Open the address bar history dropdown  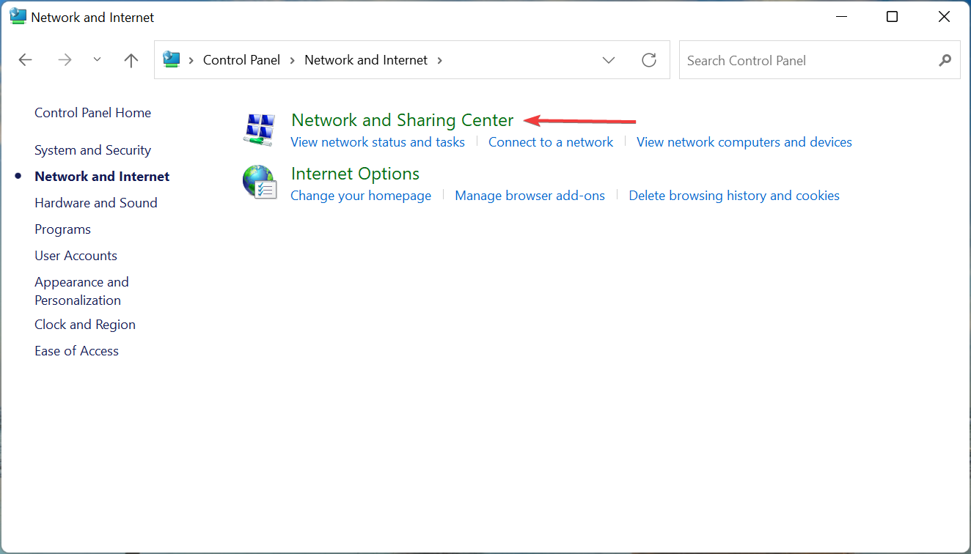click(609, 60)
